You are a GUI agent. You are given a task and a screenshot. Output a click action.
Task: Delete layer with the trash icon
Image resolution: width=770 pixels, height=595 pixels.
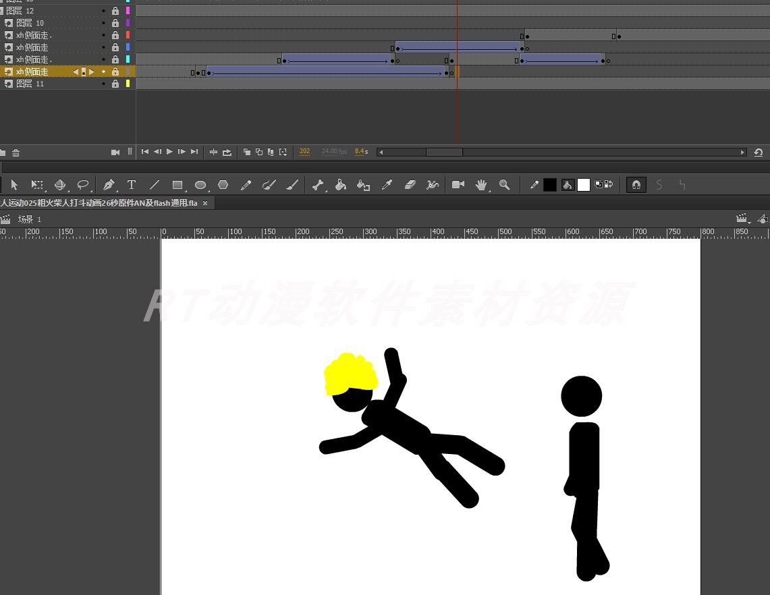tap(16, 152)
